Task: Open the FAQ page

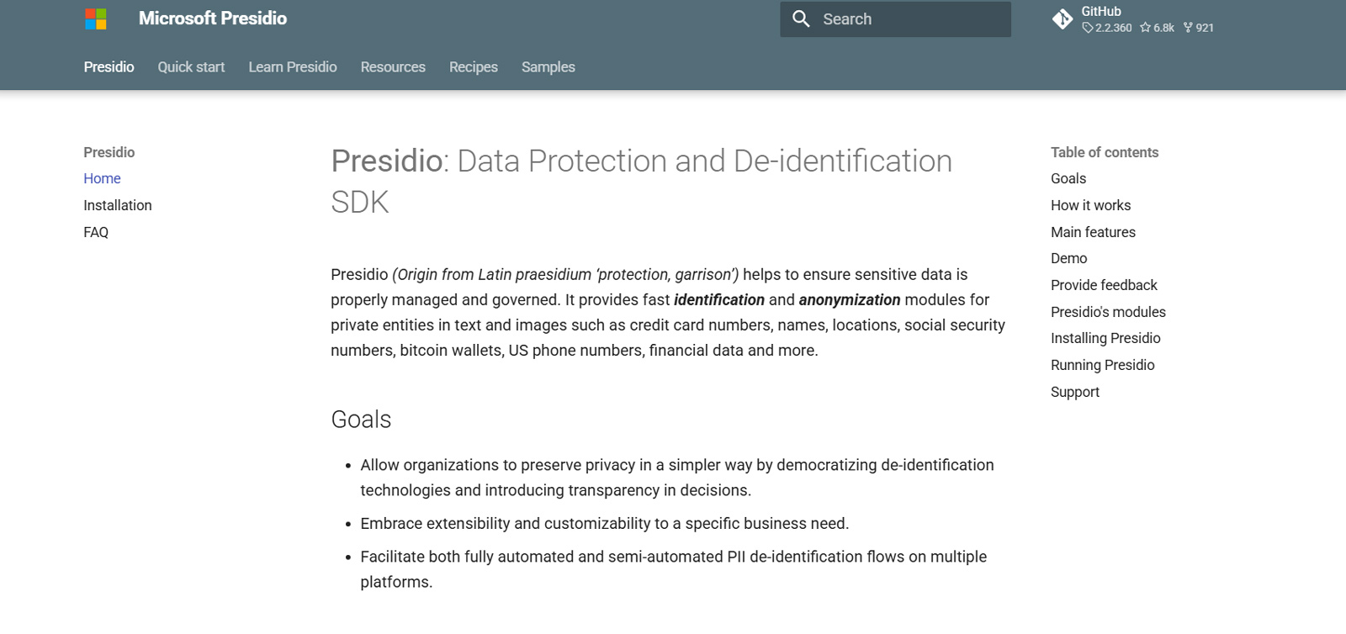Action: pyautogui.click(x=95, y=232)
